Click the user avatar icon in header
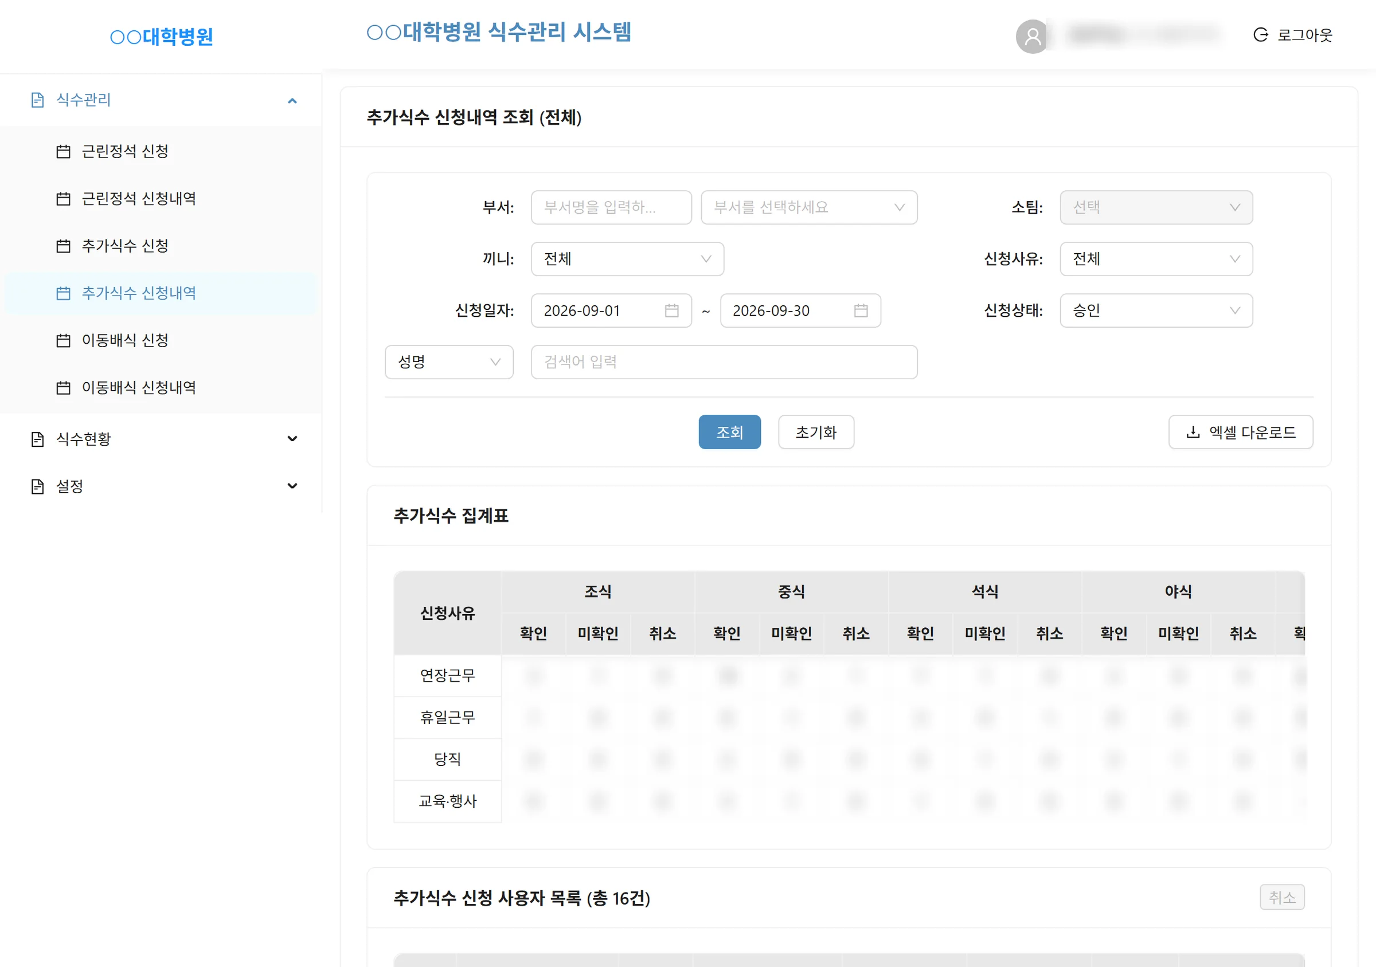 1032,37
